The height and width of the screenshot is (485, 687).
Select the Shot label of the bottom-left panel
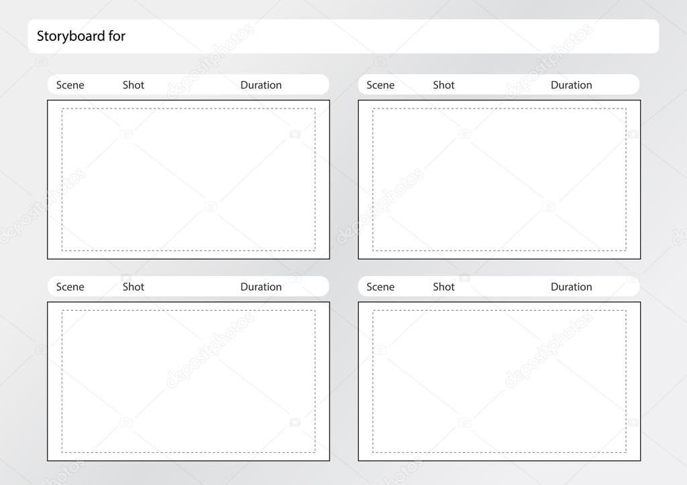[x=134, y=287]
